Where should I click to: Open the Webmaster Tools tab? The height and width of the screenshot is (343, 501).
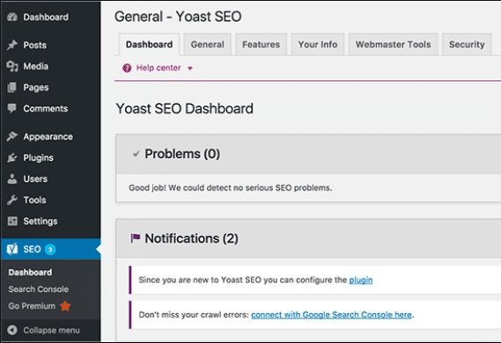point(393,44)
